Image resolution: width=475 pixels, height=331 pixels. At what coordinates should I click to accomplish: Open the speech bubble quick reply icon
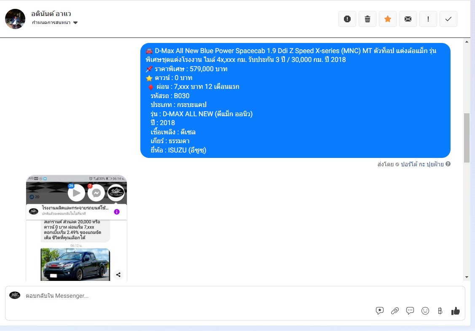coord(410,311)
